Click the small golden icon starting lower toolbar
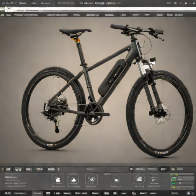The image size is (196, 196). click(2, 169)
